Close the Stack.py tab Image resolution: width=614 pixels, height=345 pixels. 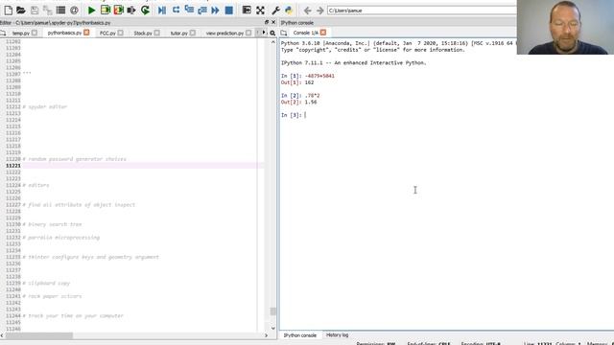157,33
